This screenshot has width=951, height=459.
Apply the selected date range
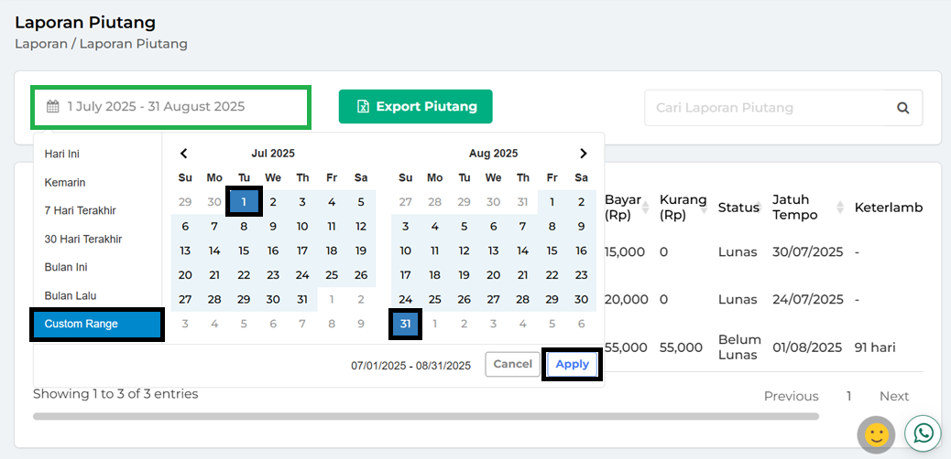pyautogui.click(x=572, y=364)
